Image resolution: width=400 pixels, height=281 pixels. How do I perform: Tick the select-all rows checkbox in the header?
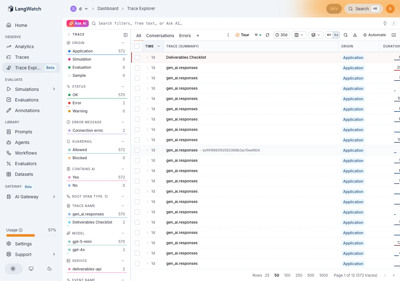tap(137, 46)
